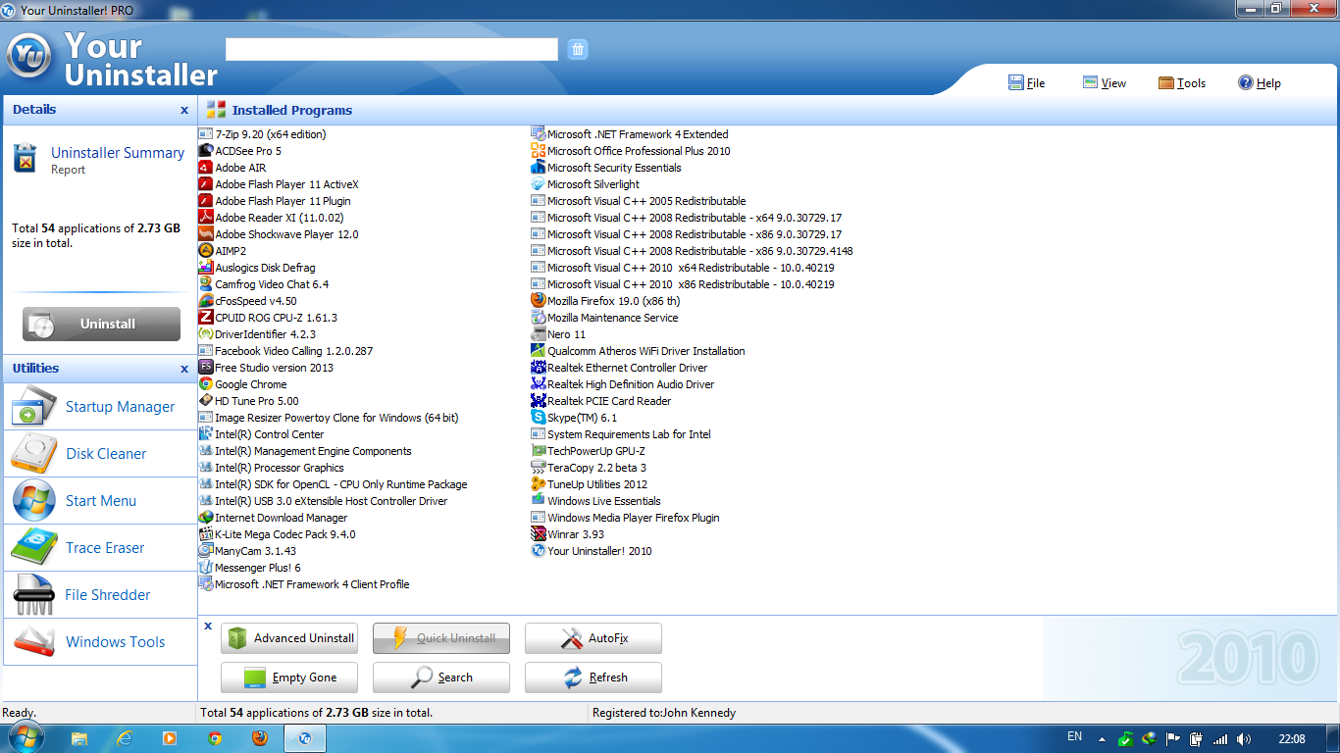Click the trash icon beside the search box
This screenshot has height=753, width=1340.
[x=578, y=49]
